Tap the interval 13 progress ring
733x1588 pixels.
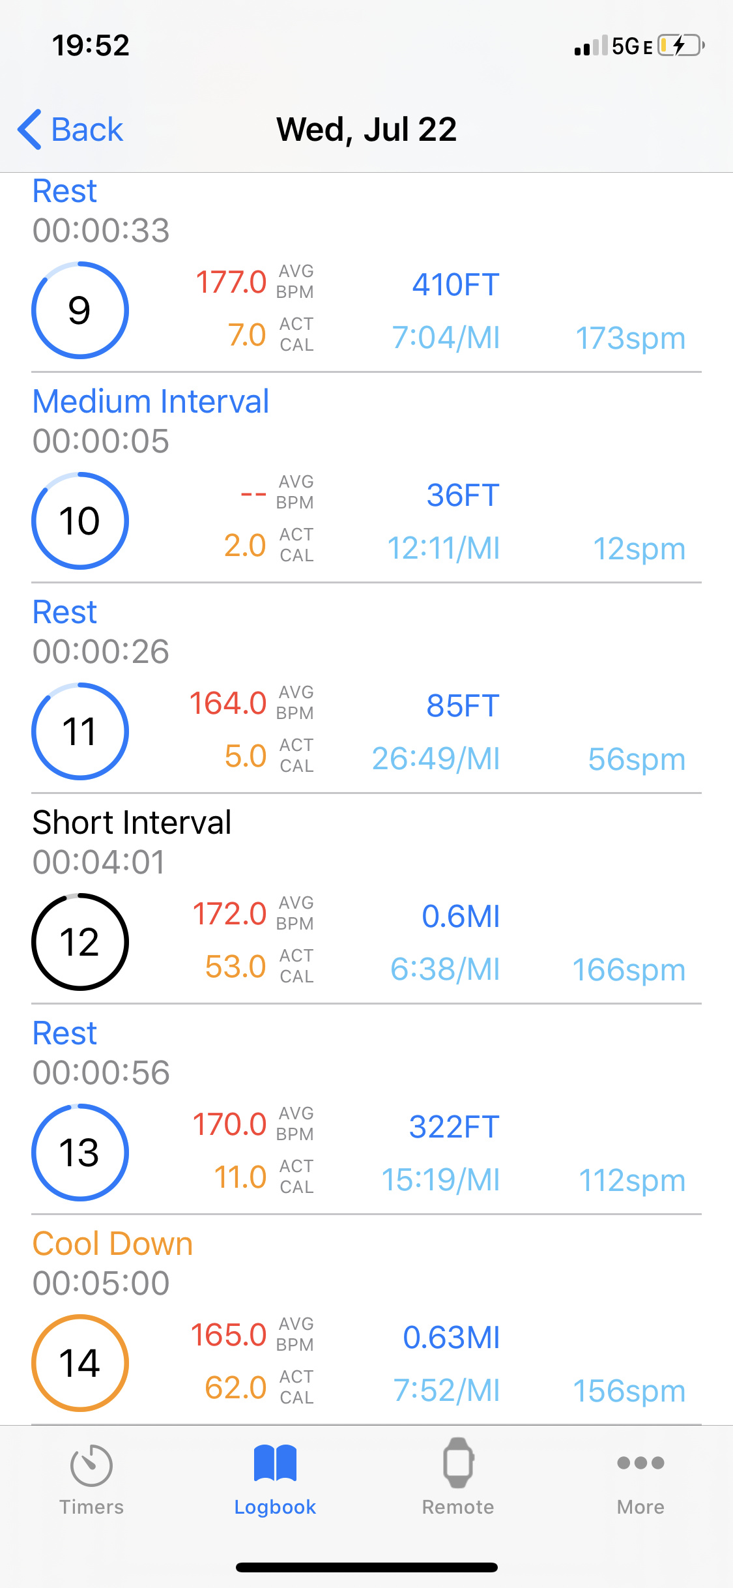[x=80, y=1153]
